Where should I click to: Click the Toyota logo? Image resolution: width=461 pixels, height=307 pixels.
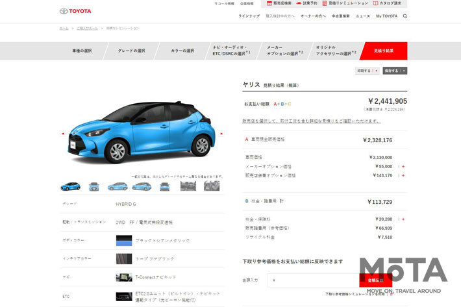[x=75, y=11]
